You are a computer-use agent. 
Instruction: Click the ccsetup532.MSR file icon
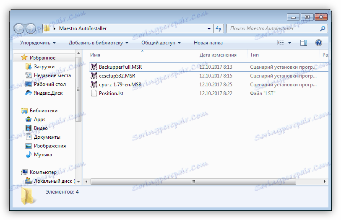pyautogui.click(x=94, y=76)
